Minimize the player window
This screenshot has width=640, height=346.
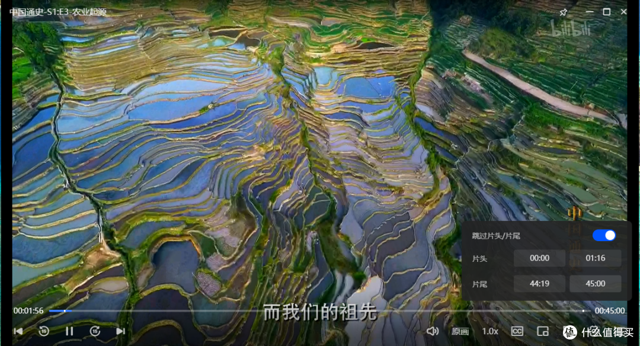pyautogui.click(x=590, y=12)
